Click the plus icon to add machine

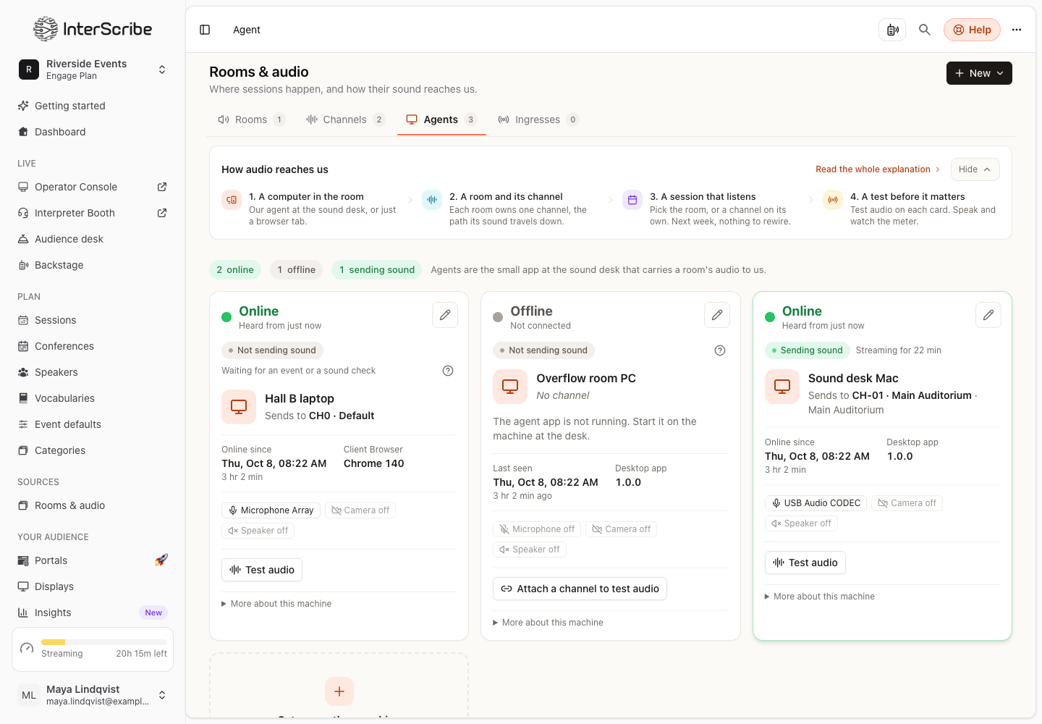point(339,691)
